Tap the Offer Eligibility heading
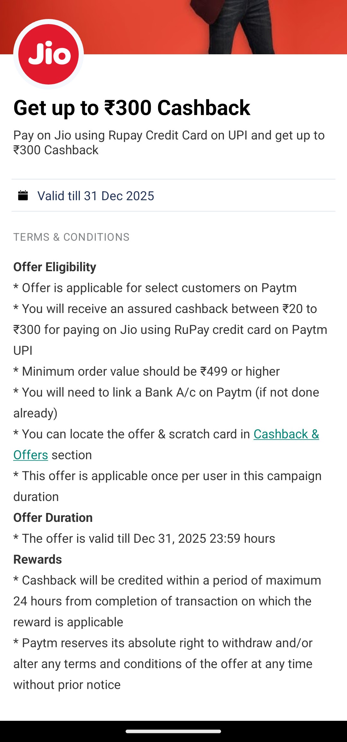Image resolution: width=347 pixels, height=742 pixels. pyautogui.click(x=55, y=267)
